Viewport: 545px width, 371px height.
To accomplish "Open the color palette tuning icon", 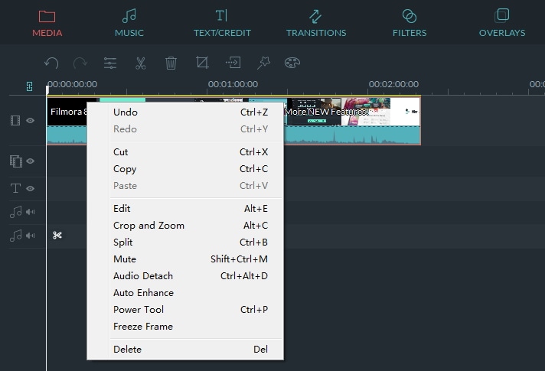I will 292,63.
